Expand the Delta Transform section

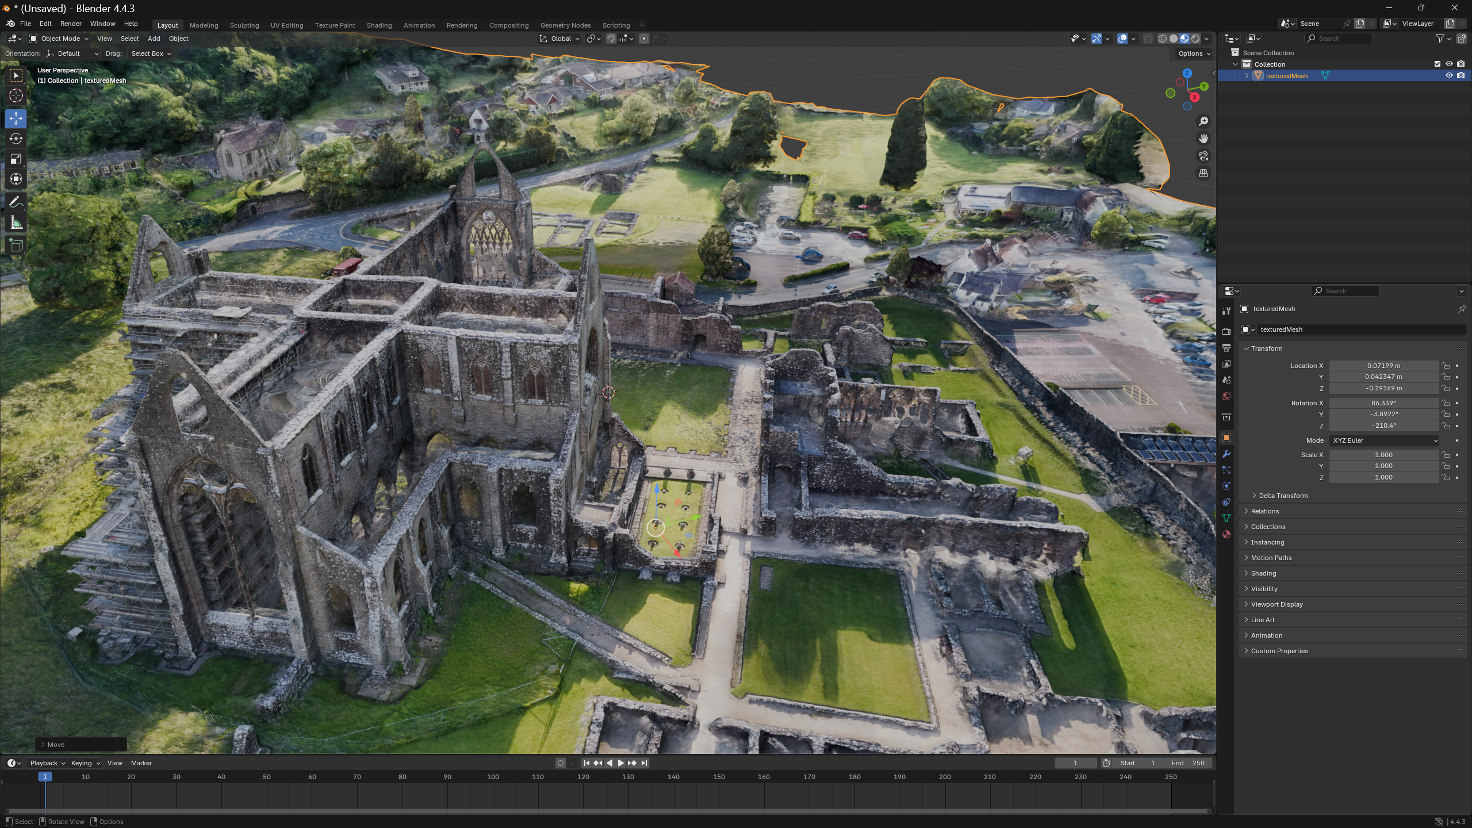coord(1283,496)
